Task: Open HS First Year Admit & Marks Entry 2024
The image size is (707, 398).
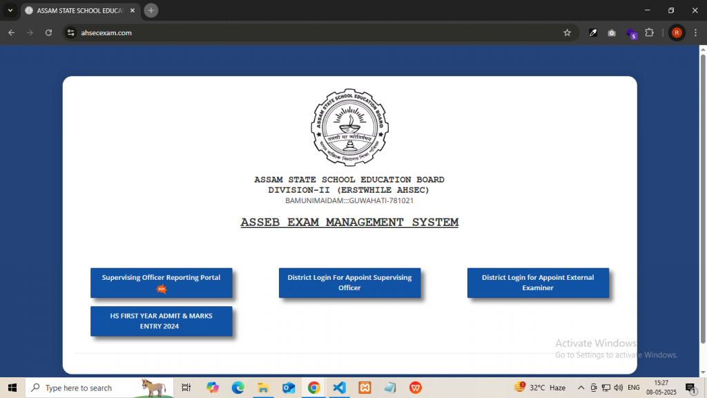Action: tap(162, 321)
